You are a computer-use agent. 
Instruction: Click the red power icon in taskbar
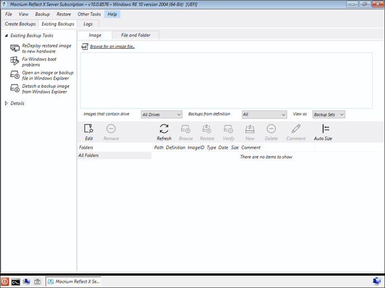[x=4, y=281]
